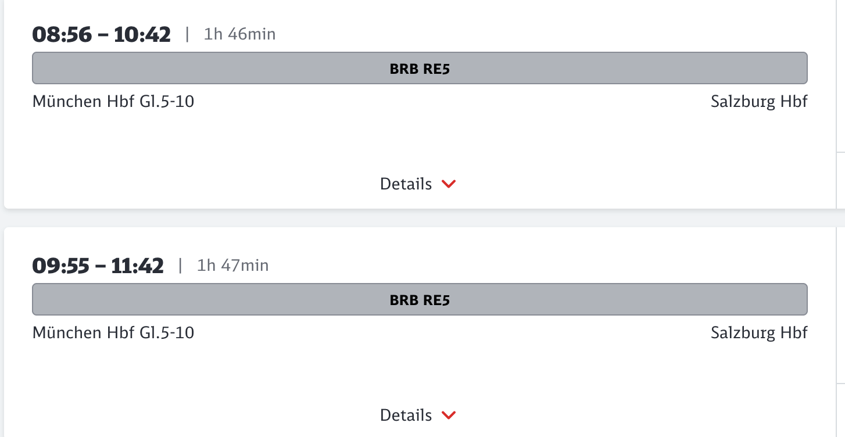
Task: Select Salzburg Hbf arrival of the second connection
Action: tap(759, 332)
